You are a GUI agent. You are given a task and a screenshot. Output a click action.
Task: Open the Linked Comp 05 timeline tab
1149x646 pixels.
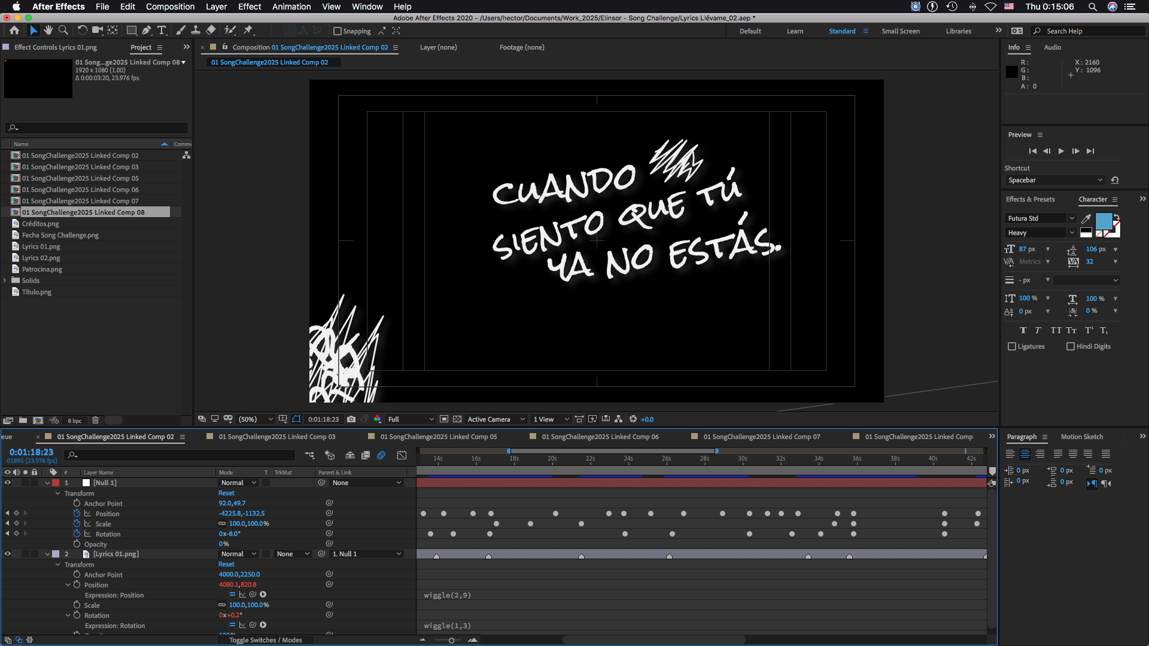pyautogui.click(x=438, y=437)
